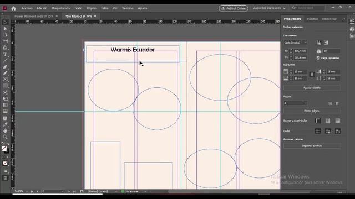Click the Search Adobe Stock field
This screenshot has height=199, width=355.
pyautogui.click(x=308, y=8)
